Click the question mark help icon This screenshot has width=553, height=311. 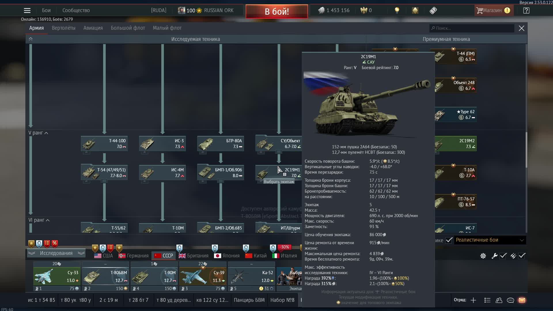tap(526, 11)
